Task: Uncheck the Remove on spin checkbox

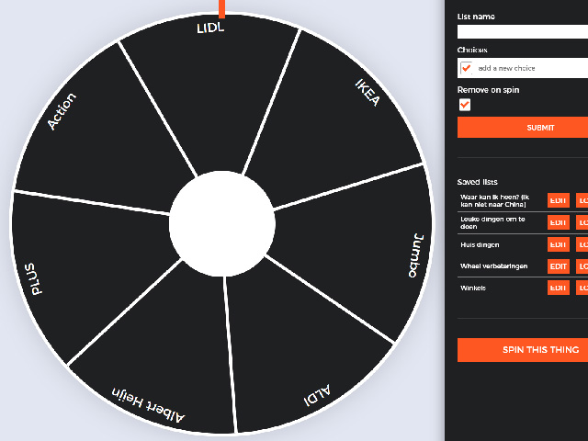Action: [465, 105]
